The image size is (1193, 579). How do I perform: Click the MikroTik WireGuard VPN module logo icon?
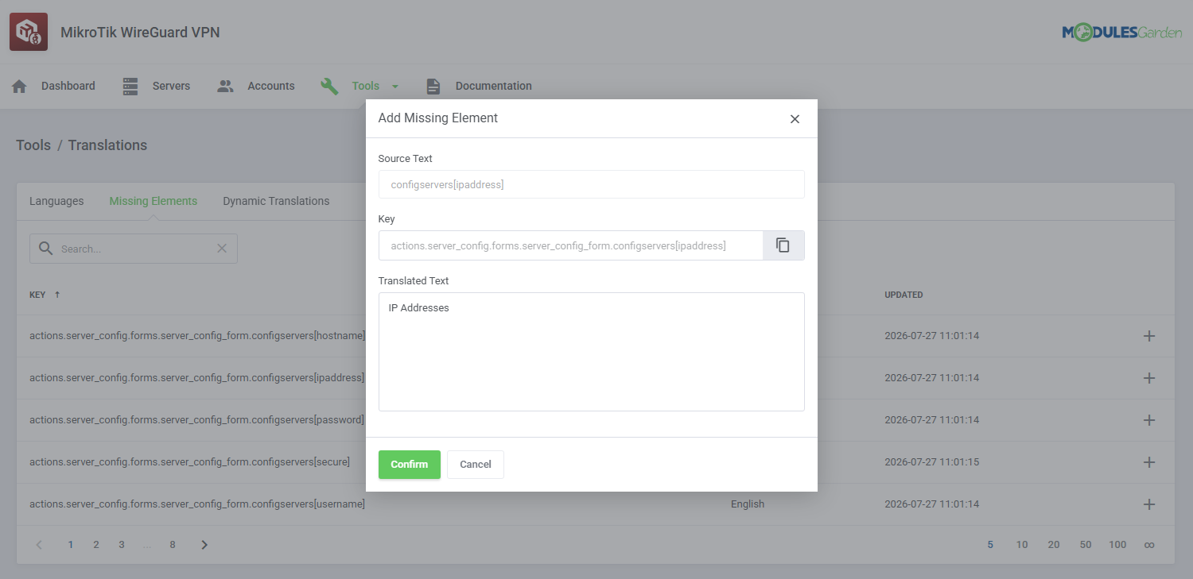click(x=29, y=32)
